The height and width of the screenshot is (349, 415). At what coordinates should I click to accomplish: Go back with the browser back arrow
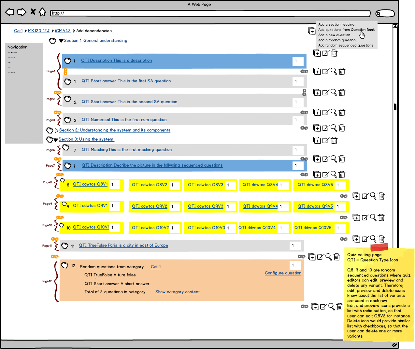point(10,12)
